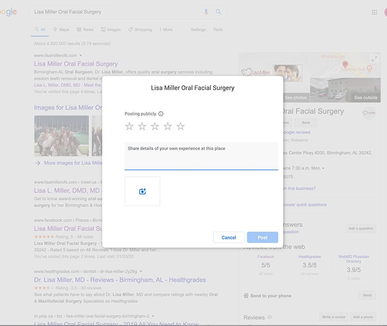The image size is (387, 326).
Task: Click the Lisa Miller logo badge
Action: pyautogui.click(x=369, y=113)
